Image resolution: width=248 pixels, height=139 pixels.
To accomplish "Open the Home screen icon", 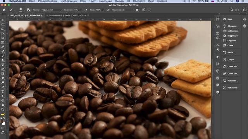I will 4,10.
